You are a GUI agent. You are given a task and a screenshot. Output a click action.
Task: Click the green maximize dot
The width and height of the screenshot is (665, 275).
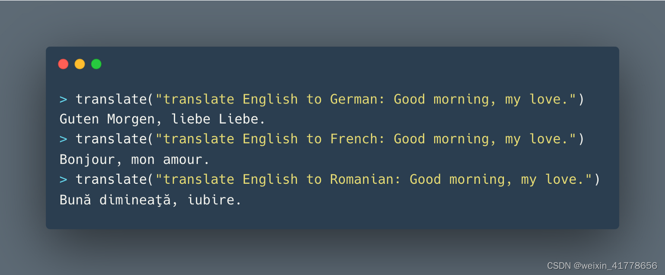96,64
